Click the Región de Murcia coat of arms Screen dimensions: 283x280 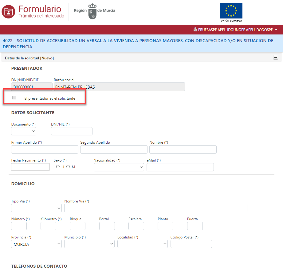(92, 11)
